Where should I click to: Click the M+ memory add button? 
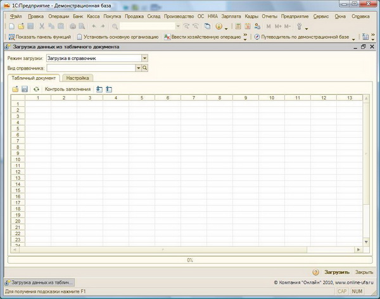click(x=278, y=26)
